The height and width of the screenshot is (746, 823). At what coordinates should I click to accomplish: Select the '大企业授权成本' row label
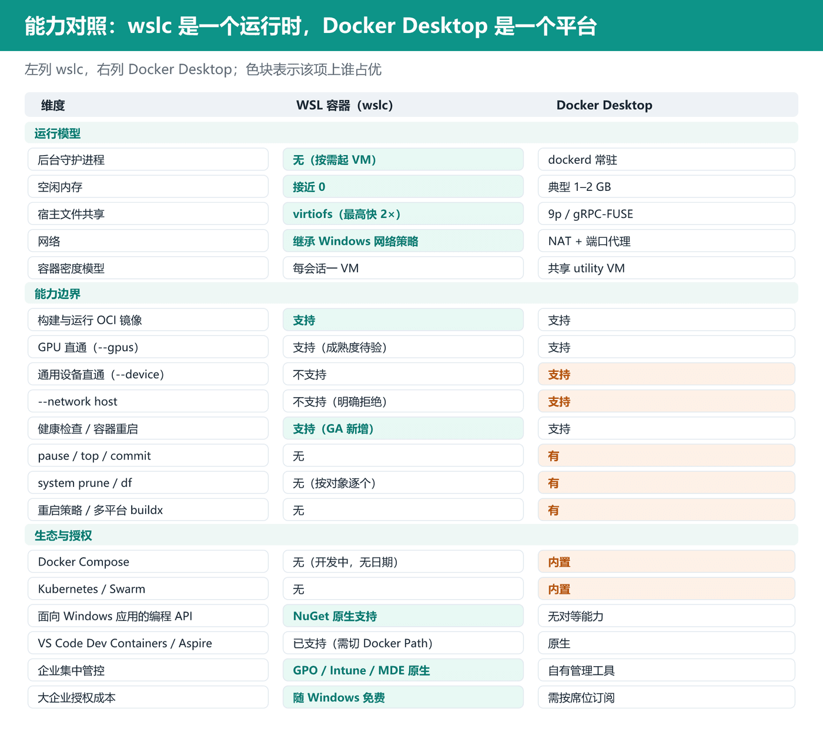pos(148,697)
